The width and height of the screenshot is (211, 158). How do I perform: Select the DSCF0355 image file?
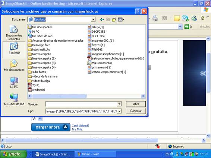96,32
